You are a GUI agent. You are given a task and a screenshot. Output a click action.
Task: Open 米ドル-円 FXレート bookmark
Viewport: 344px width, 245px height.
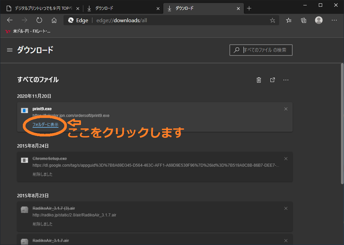coord(28,32)
